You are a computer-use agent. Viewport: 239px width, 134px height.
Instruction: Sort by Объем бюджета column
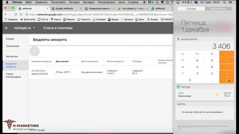(115, 61)
